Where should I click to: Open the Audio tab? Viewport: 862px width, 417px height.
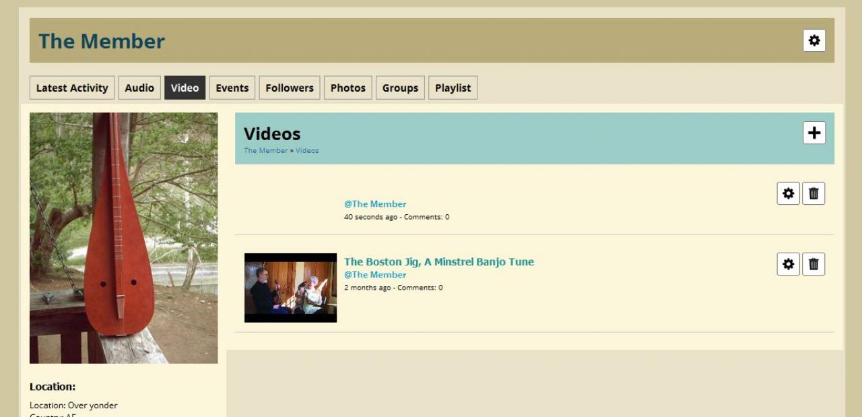click(x=139, y=88)
